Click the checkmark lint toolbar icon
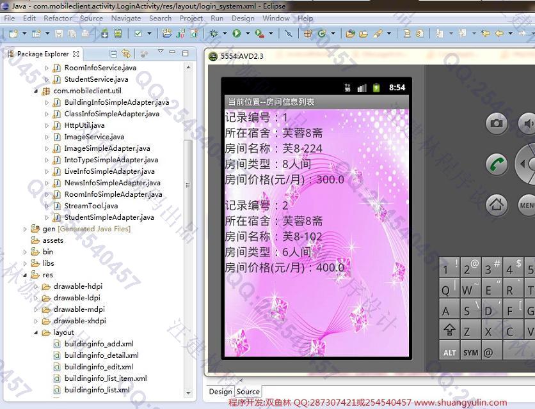The image size is (535, 409). click(138, 33)
